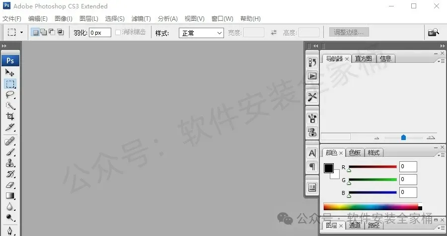Image resolution: width=447 pixels, height=236 pixels.
Task: Click the navigator zoom in button
Action: point(431,138)
